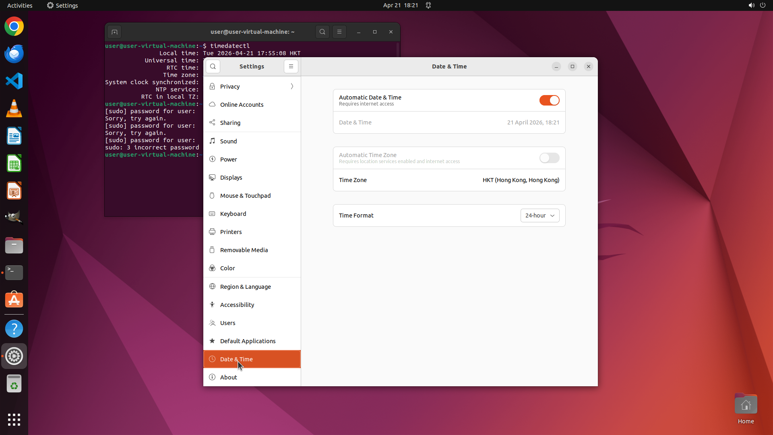Click the Settings search icon

(x=213, y=66)
